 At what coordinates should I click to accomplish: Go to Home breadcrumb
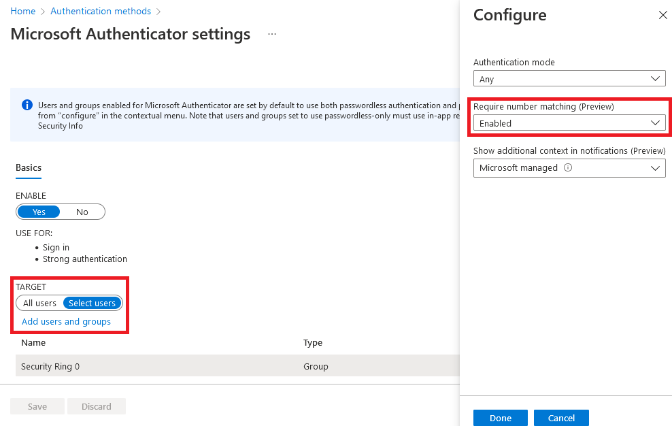pyautogui.click(x=22, y=12)
